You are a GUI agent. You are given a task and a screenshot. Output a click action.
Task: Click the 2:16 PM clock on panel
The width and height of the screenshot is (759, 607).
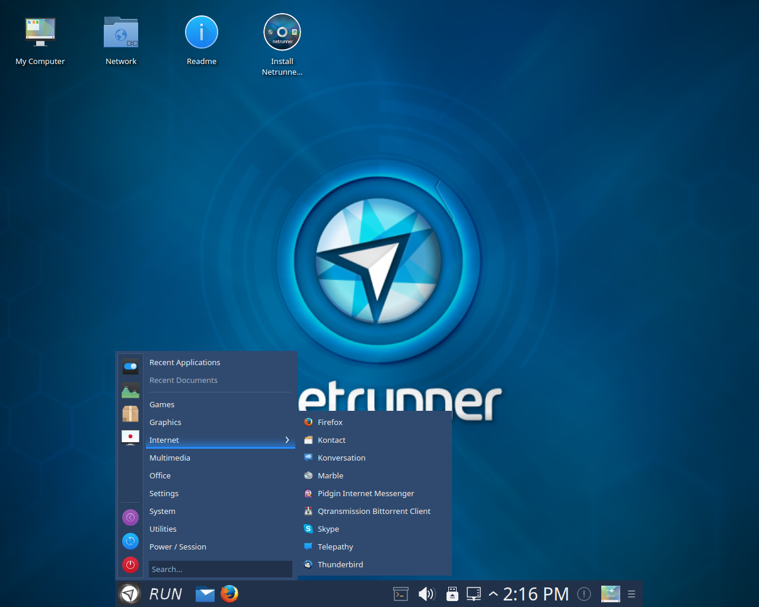pyautogui.click(x=536, y=594)
